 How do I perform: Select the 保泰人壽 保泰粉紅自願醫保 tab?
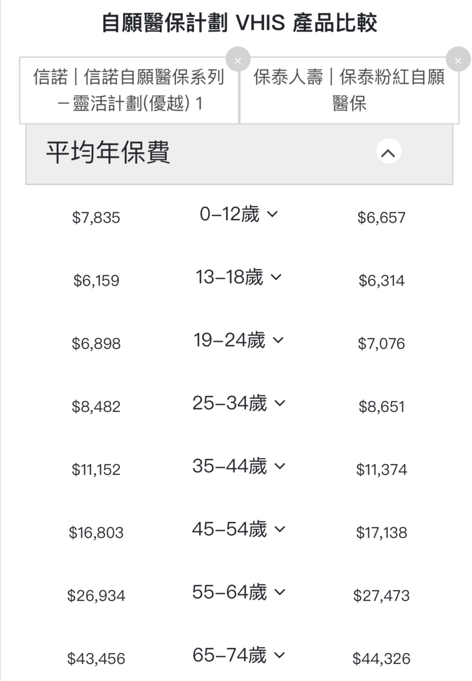[x=349, y=90]
